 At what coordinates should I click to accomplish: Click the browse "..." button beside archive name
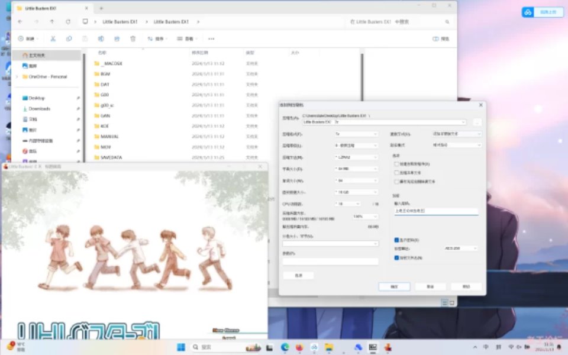[x=477, y=122]
